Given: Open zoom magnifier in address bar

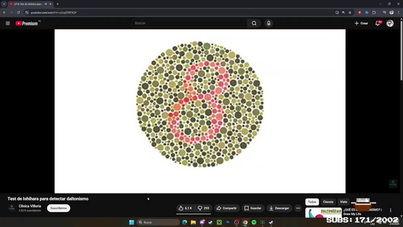Looking at the screenshot, I should pyautogui.click(x=343, y=12).
